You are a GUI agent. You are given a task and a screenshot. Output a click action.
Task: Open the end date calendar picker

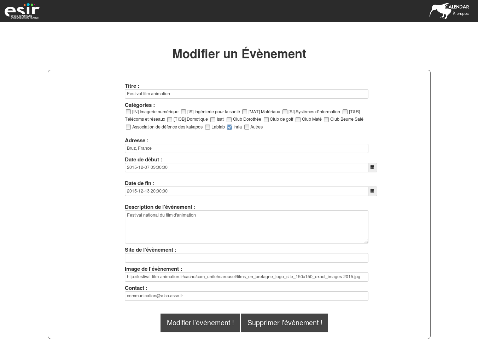[372, 191]
